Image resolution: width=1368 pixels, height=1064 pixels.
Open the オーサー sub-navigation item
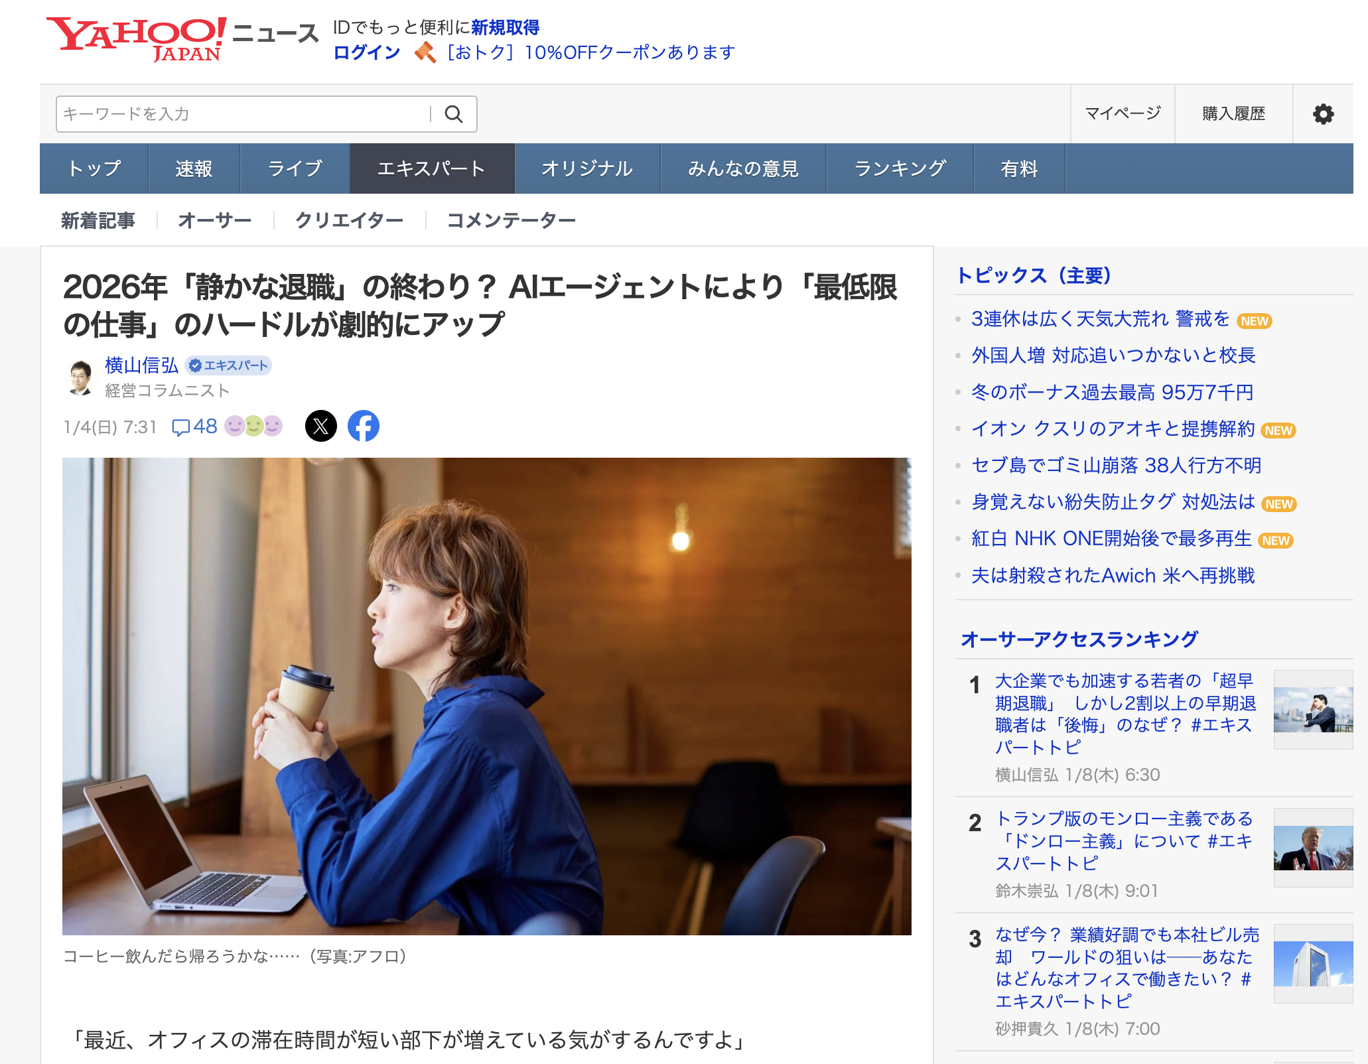click(215, 220)
